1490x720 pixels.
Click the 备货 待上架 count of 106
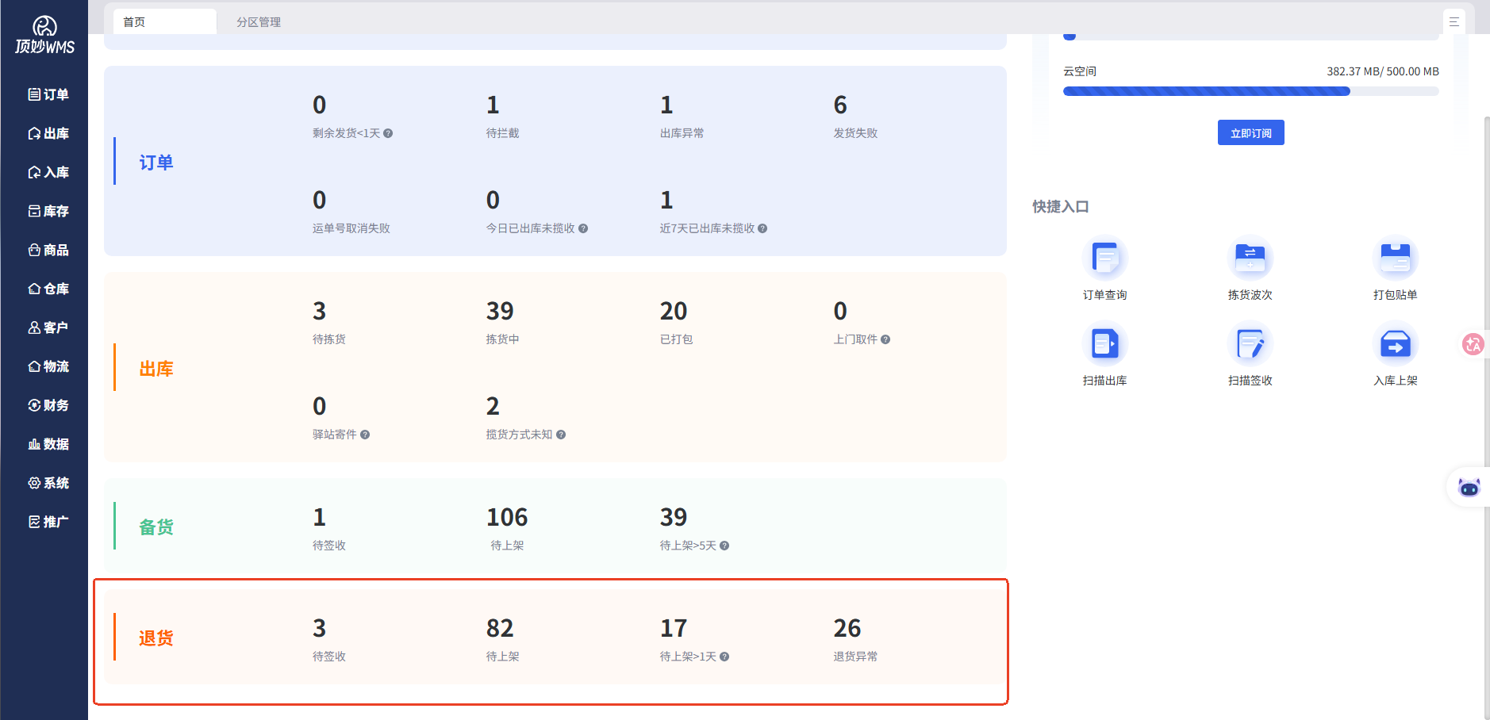point(507,517)
